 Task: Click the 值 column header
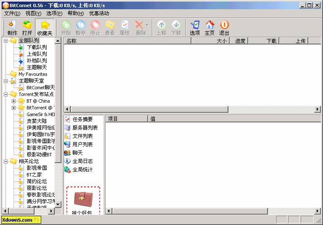tap(234, 119)
